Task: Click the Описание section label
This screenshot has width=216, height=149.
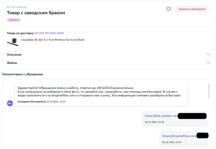Action: (x=14, y=54)
